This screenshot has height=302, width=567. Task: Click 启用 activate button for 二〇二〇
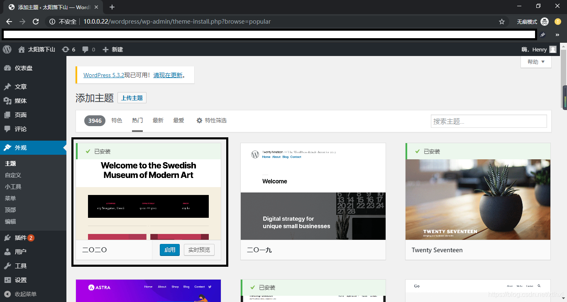[x=170, y=250]
